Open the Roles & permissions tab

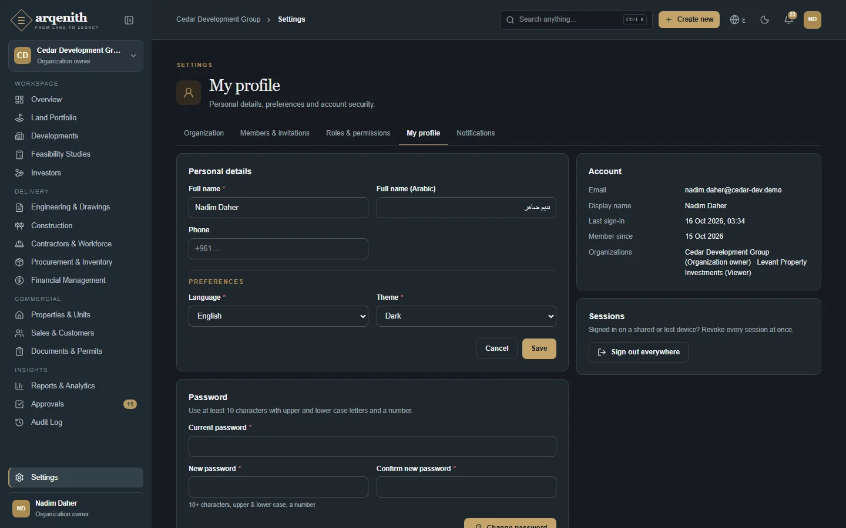point(358,134)
